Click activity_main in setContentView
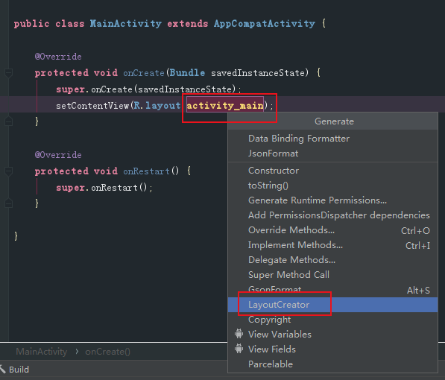The width and height of the screenshot is (445, 380). tap(225, 106)
